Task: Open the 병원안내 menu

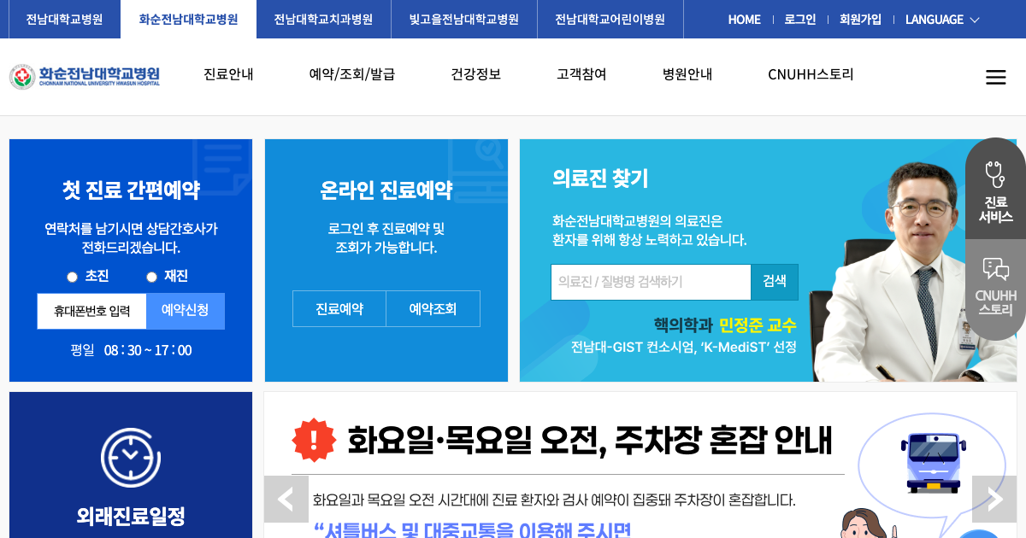Action: coord(687,74)
